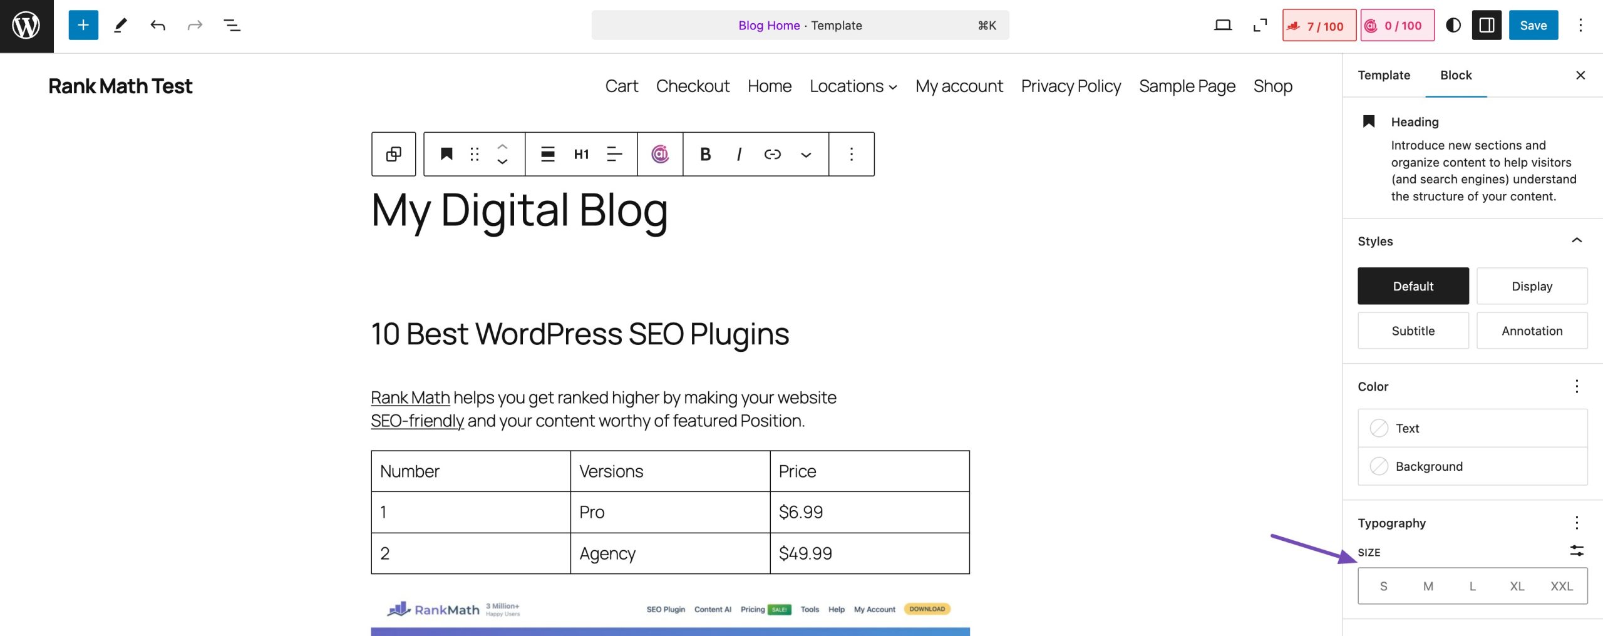Toggle bold formatting
Screen dimensions: 1603x636
click(706, 154)
